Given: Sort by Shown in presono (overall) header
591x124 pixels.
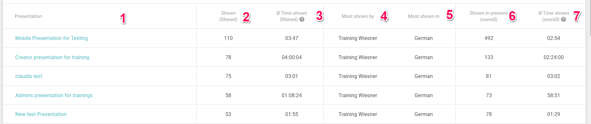Looking at the screenshot, I should (489, 16).
